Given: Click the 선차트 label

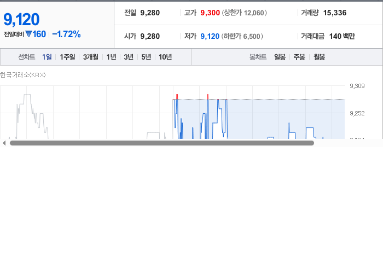Looking at the screenshot, I should point(27,57).
